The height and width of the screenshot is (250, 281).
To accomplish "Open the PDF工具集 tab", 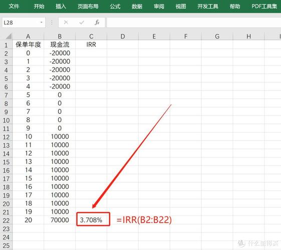I will pyautogui.click(x=264, y=6).
